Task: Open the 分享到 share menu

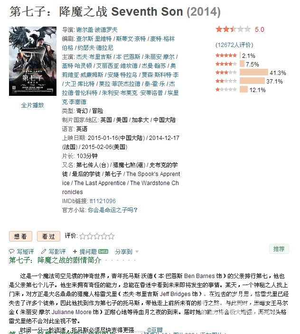Action: click(124, 251)
